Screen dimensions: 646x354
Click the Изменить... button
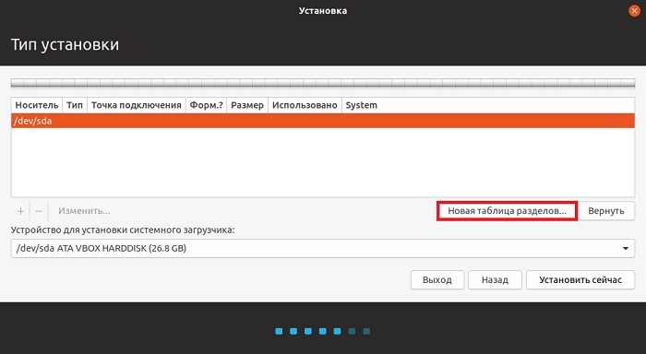(84, 211)
